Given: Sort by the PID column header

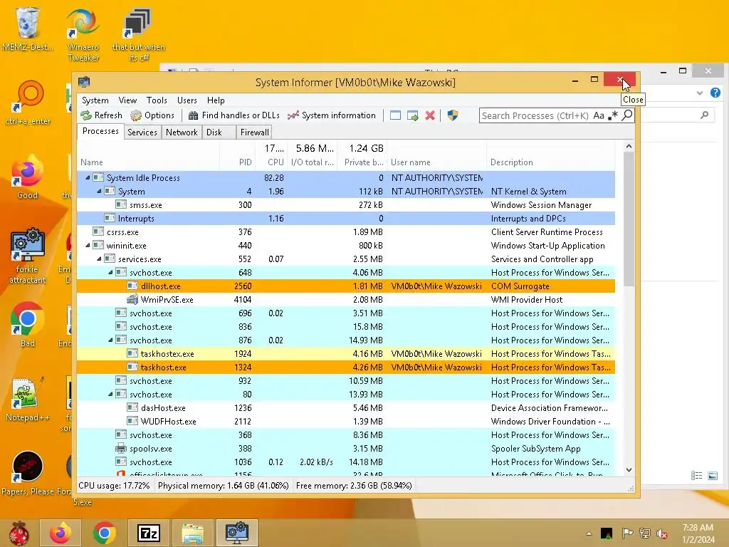Looking at the screenshot, I should (x=236, y=162).
